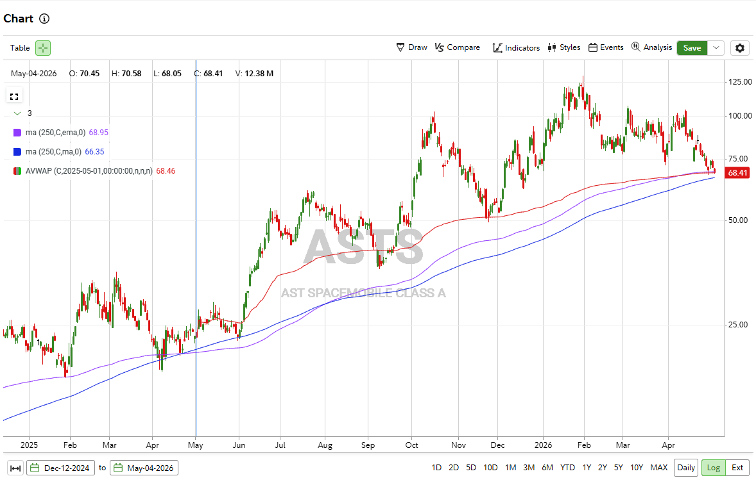
Task: Select the MAX time range
Action: tap(658, 468)
